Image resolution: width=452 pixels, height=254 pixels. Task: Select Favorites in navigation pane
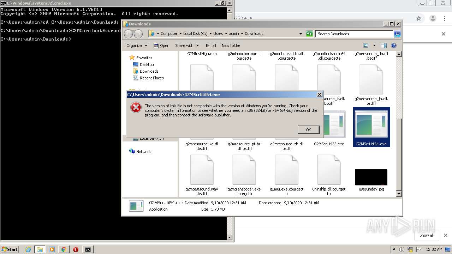[x=141, y=58]
